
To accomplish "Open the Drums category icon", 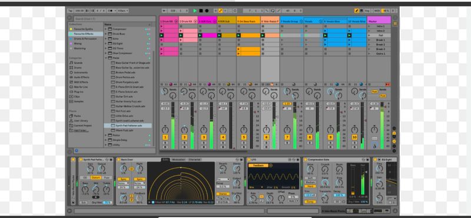I will (71, 68).
